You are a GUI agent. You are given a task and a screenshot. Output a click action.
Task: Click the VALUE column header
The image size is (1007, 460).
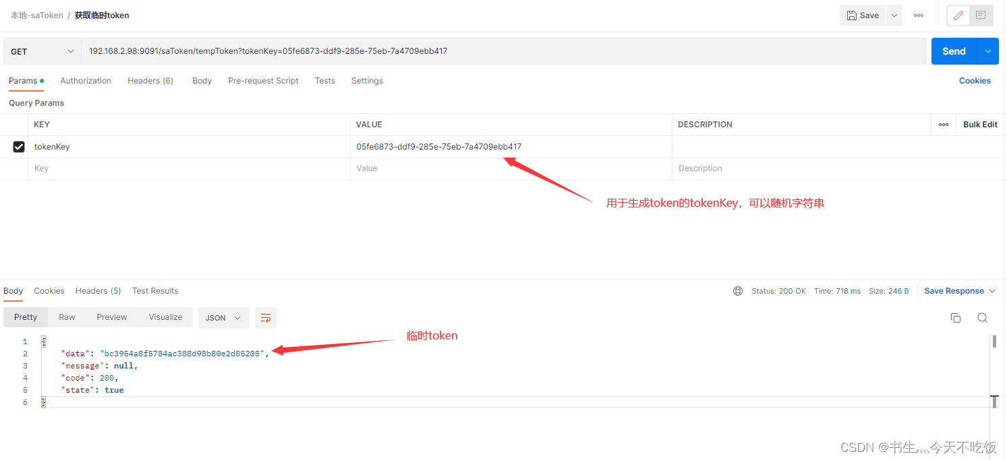369,125
